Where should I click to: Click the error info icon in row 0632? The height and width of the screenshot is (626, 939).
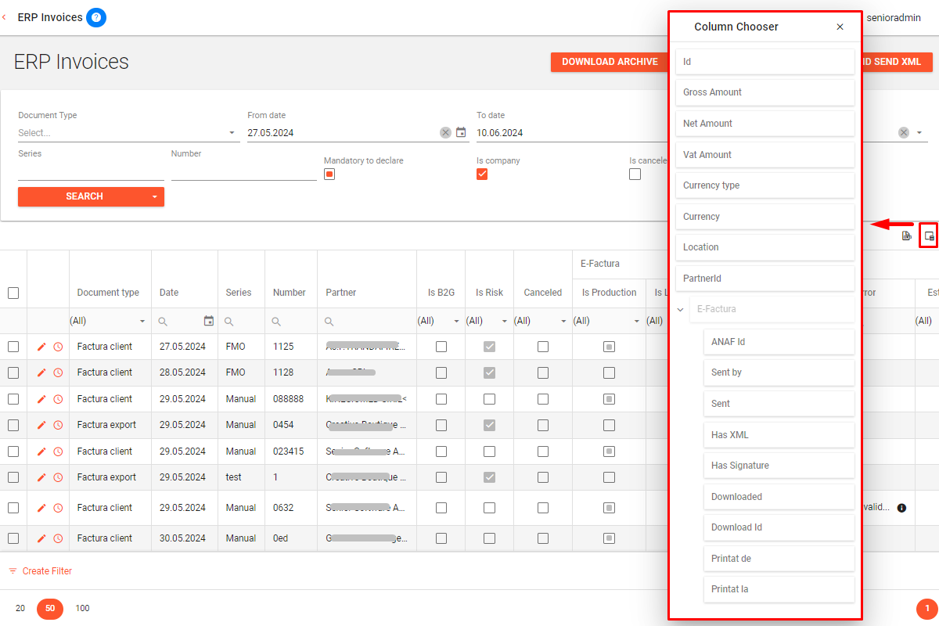[x=901, y=508]
